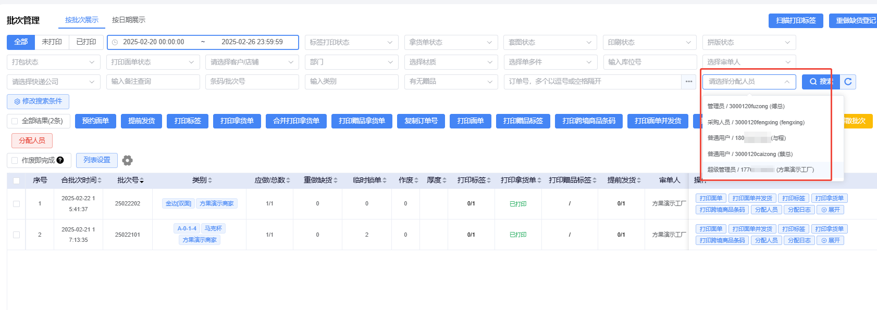This screenshot has width=877, height=310.
Task: Open the 打包状态 dropdown
Action: pos(54,62)
